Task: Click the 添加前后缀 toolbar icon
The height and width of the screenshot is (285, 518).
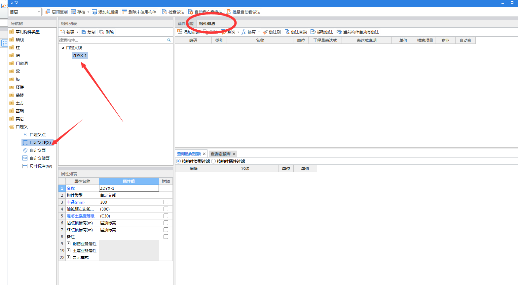Action: (x=94, y=12)
